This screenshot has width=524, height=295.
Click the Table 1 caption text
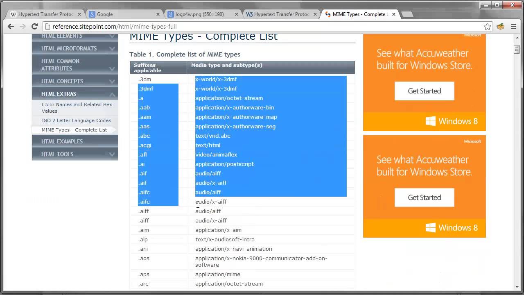[185, 54]
